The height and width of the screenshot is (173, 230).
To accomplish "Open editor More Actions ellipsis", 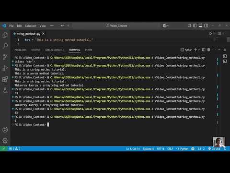I will pyautogui.click(x=225, y=33).
